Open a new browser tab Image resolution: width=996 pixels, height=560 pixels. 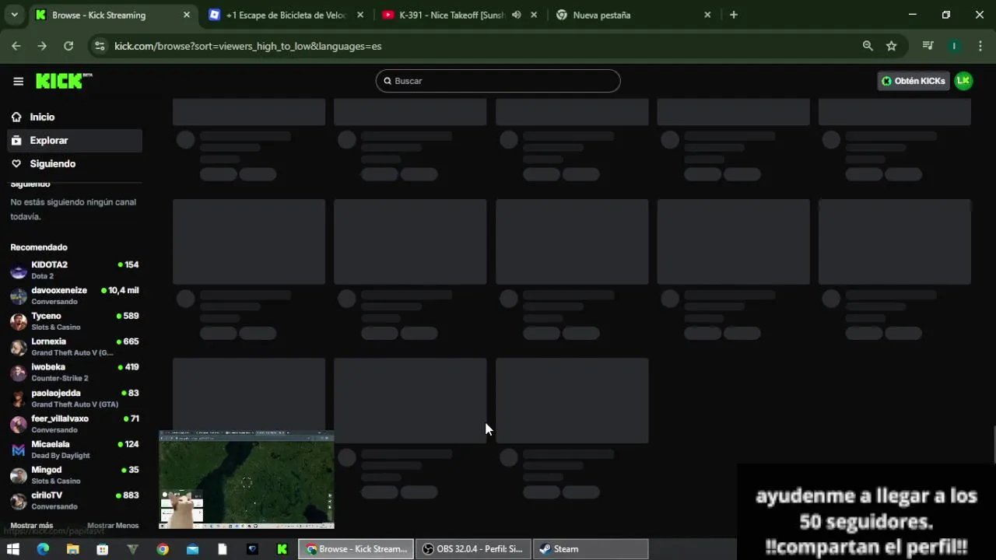pyautogui.click(x=734, y=15)
